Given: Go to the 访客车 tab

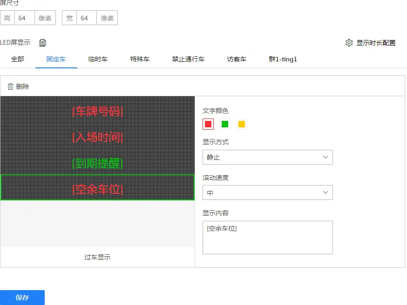Looking at the screenshot, I should 237,60.
